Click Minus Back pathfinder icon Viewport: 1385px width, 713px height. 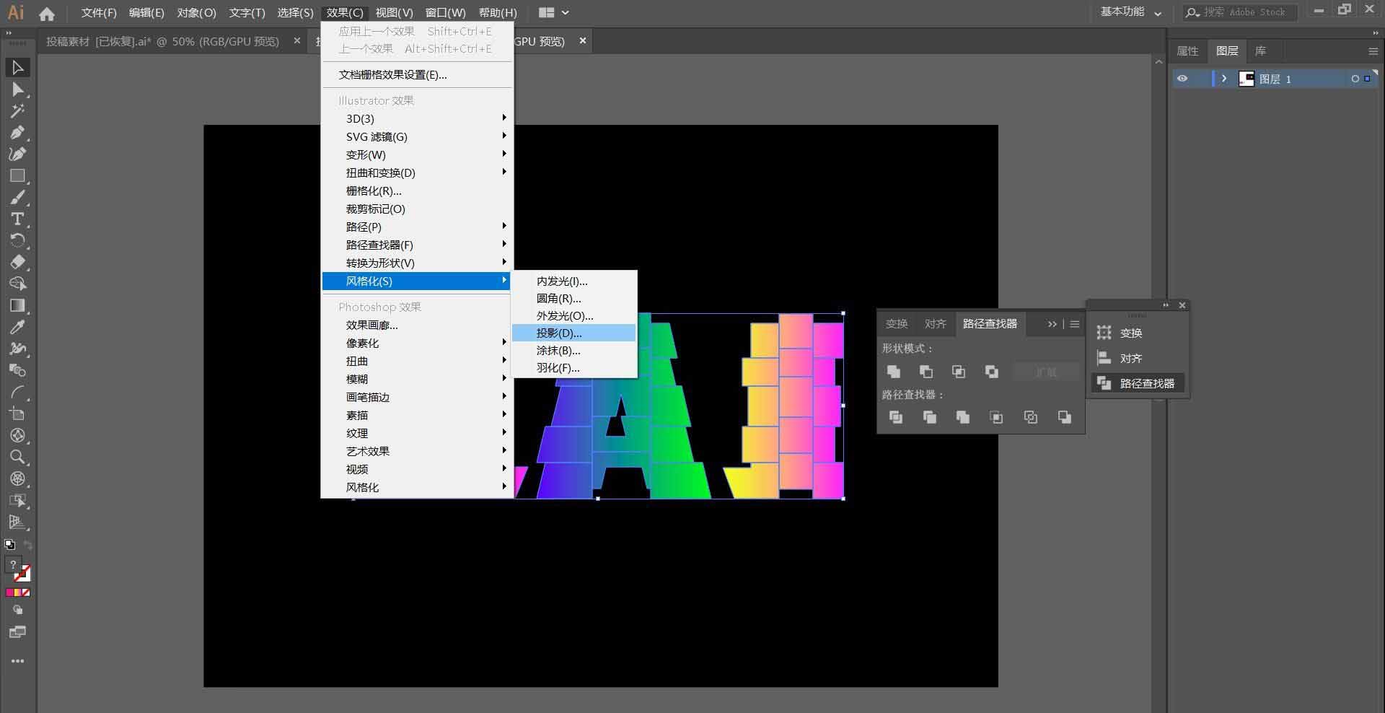(1064, 417)
